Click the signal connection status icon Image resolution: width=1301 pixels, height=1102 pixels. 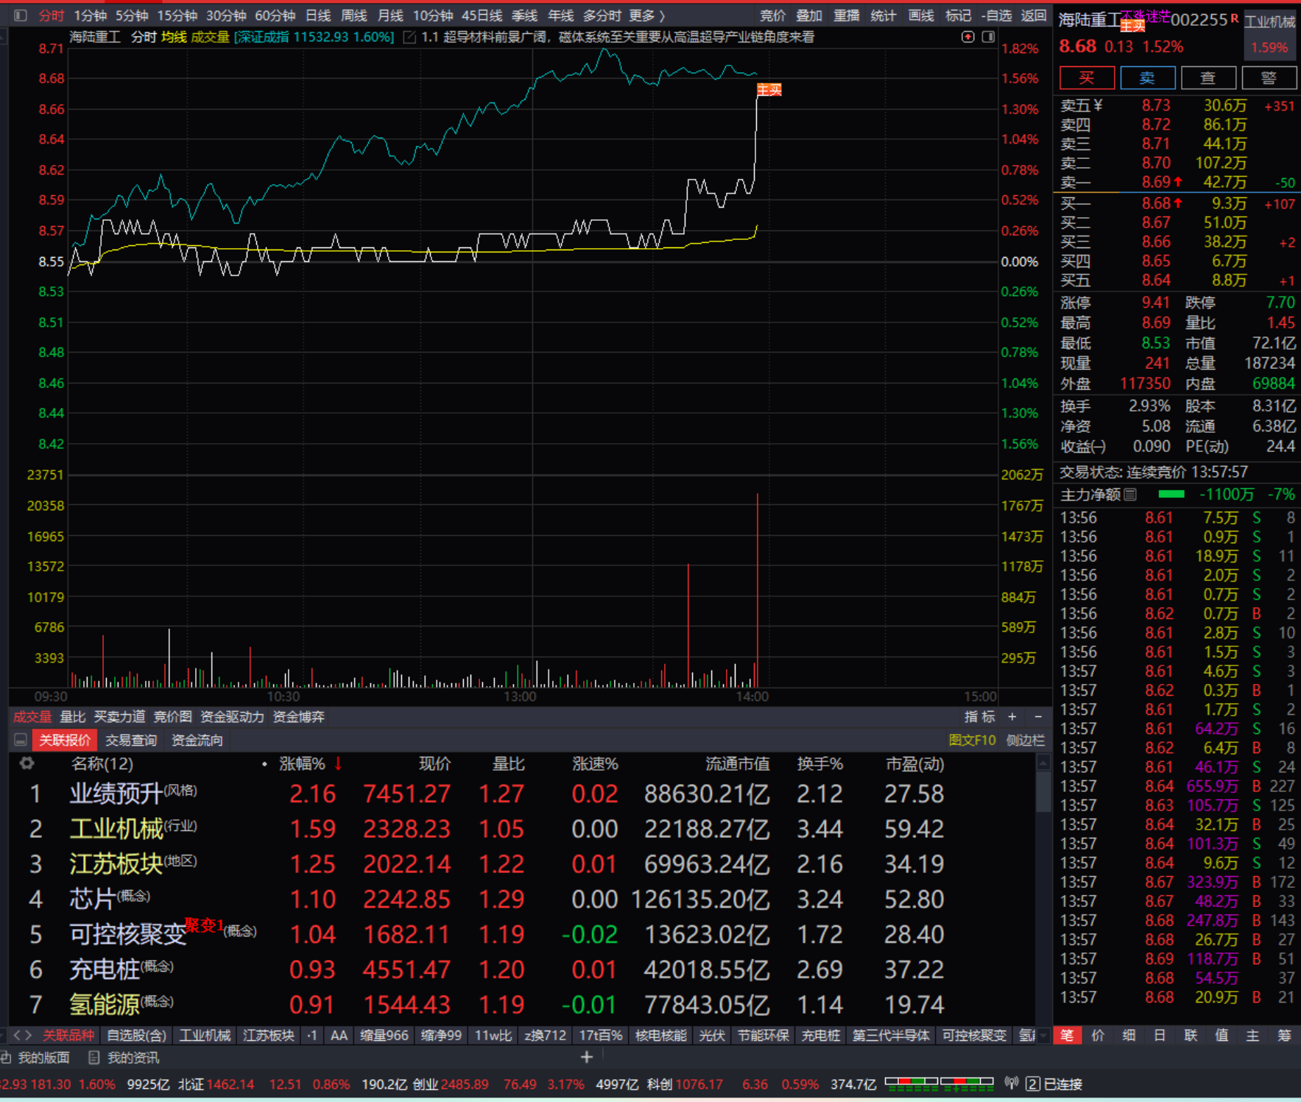point(1012,1084)
